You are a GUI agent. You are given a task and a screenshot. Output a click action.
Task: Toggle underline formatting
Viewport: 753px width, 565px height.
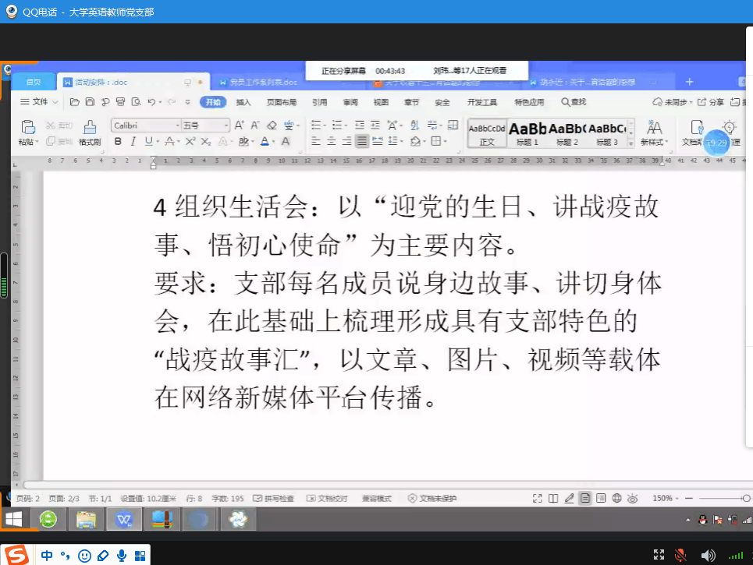[x=149, y=142]
